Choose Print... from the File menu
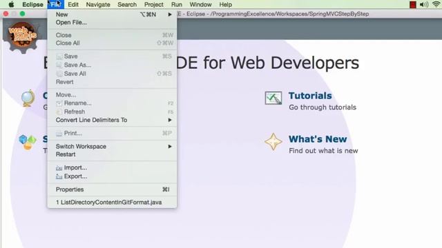The height and width of the screenshot is (248, 442). [x=112, y=133]
